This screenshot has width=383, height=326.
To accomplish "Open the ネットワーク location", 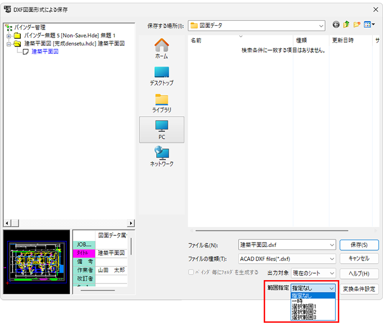I will pos(162,157).
